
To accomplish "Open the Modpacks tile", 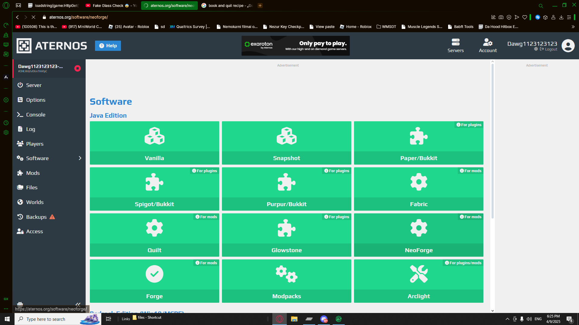I will coord(286,281).
